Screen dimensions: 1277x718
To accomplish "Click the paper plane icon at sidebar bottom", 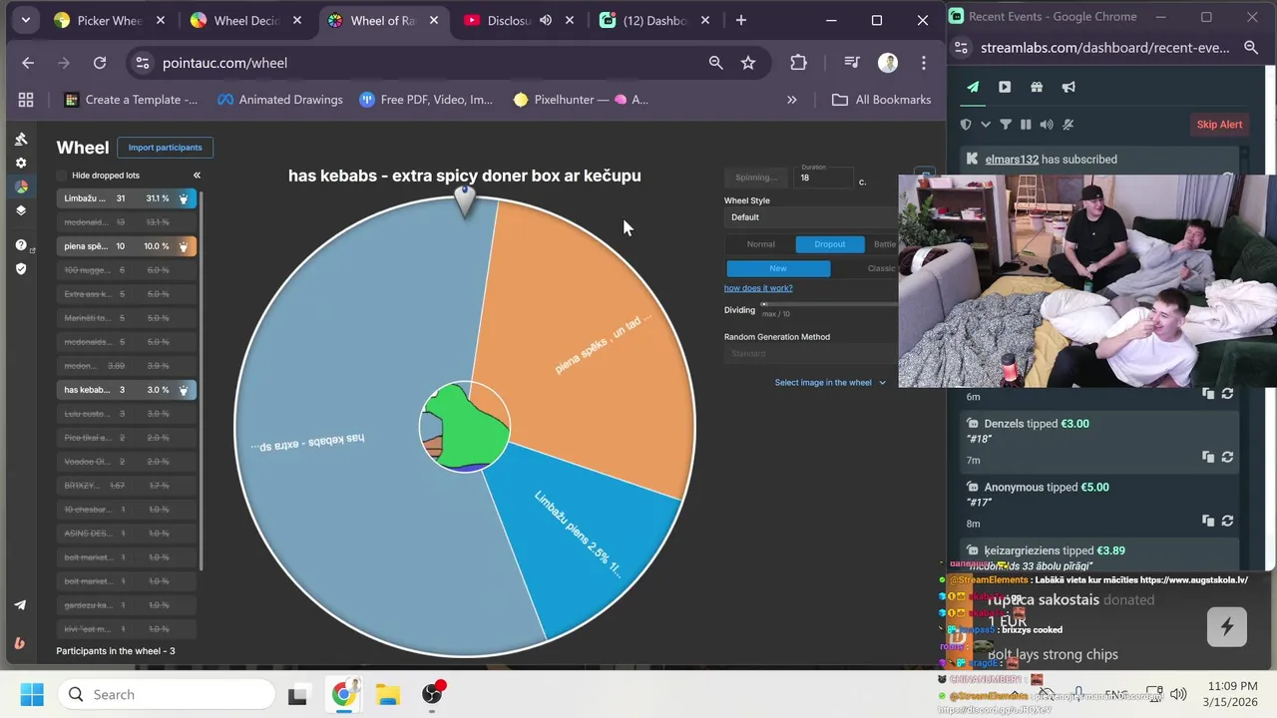I will 20,605.
